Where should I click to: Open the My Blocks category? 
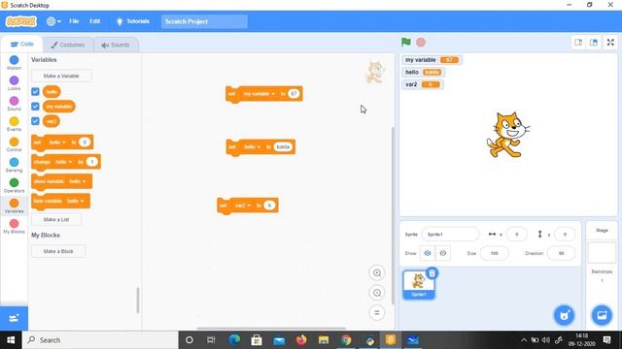point(14,226)
